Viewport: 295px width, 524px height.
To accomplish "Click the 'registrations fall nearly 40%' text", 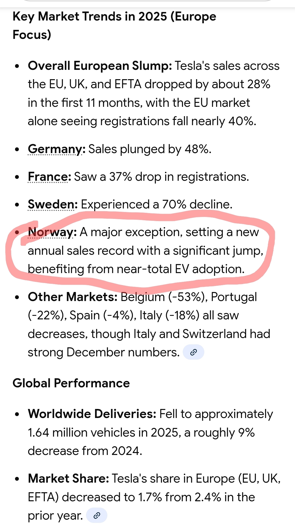I will click(x=178, y=121).
